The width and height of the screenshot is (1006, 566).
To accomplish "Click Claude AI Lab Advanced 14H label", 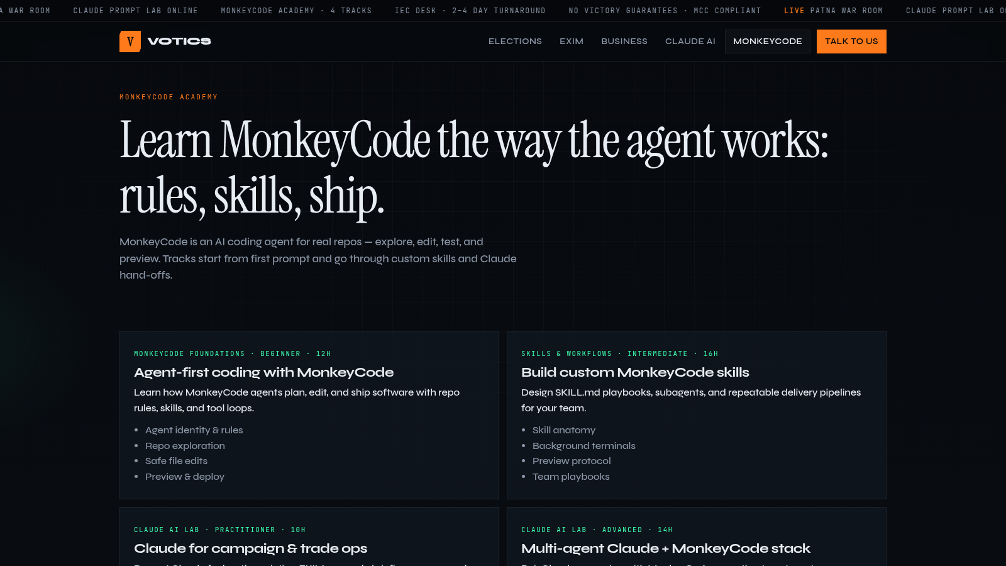I will coord(597,530).
